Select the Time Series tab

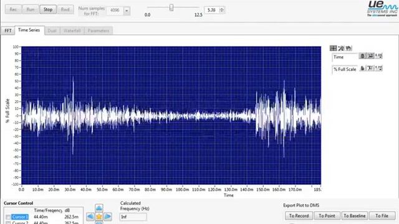point(29,30)
